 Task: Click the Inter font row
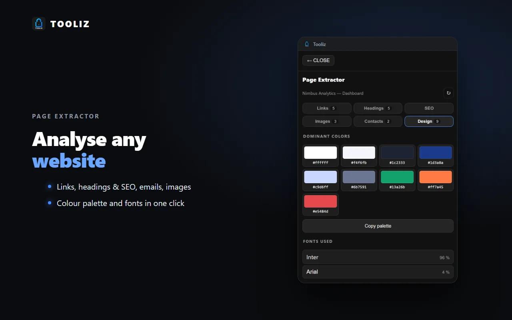[378, 257]
